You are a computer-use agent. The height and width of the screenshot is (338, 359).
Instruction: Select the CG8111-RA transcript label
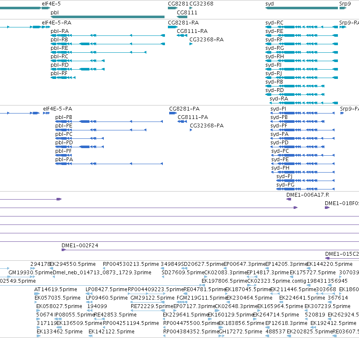tap(192, 31)
